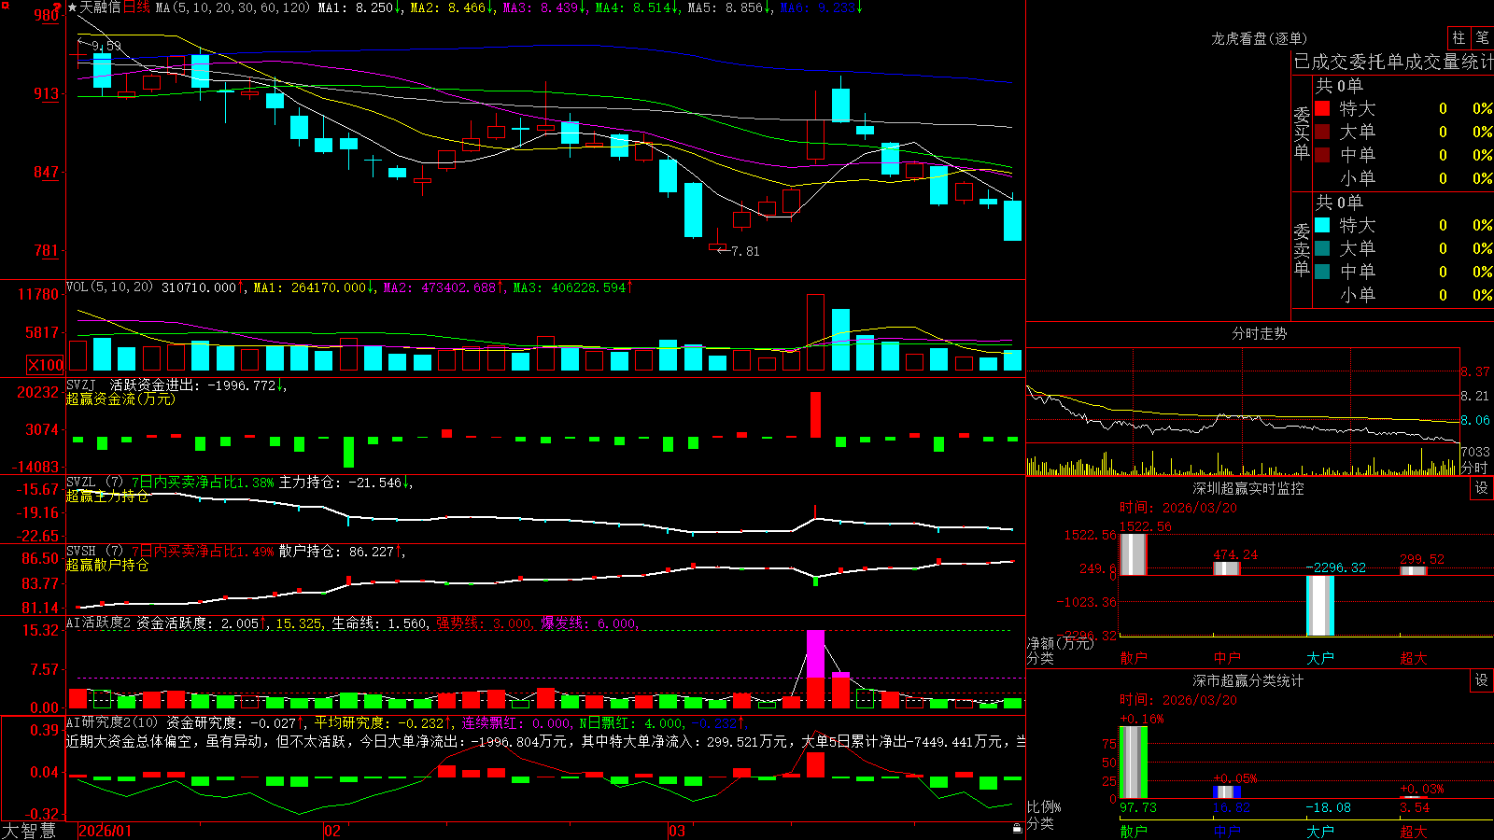Screen dimensions: 1494x840
Task: Click the 超赢散户持仓 yellow label
Action: 107,565
